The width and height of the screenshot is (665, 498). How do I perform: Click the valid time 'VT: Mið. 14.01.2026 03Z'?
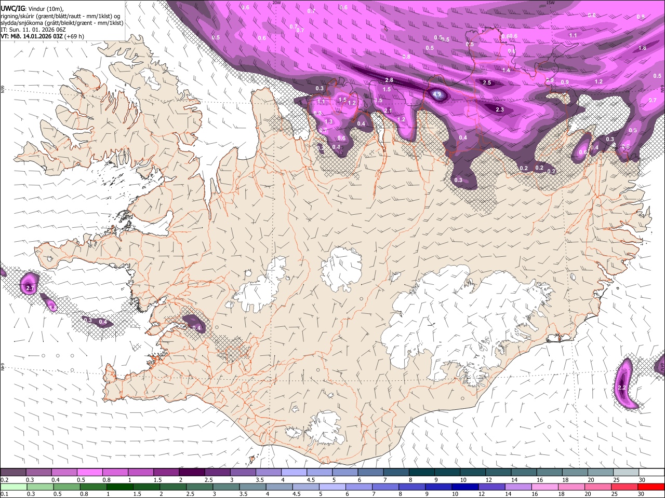(x=31, y=36)
